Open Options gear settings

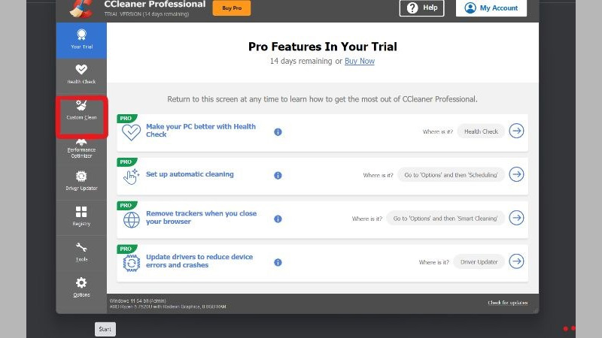point(81,287)
